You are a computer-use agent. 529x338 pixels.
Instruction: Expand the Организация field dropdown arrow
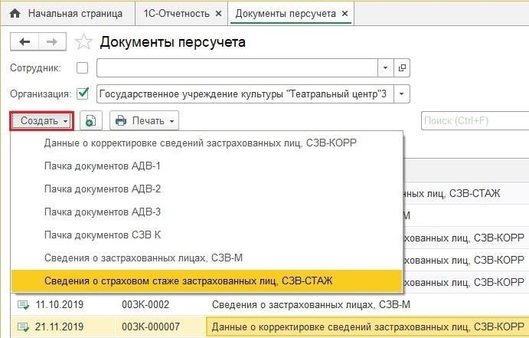(401, 94)
